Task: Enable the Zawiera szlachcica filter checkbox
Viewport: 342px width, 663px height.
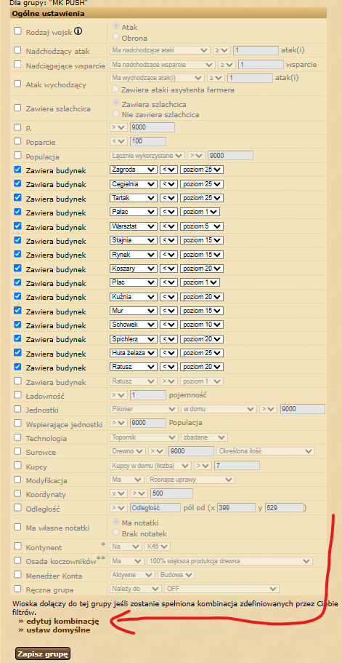Action: pyautogui.click(x=17, y=108)
